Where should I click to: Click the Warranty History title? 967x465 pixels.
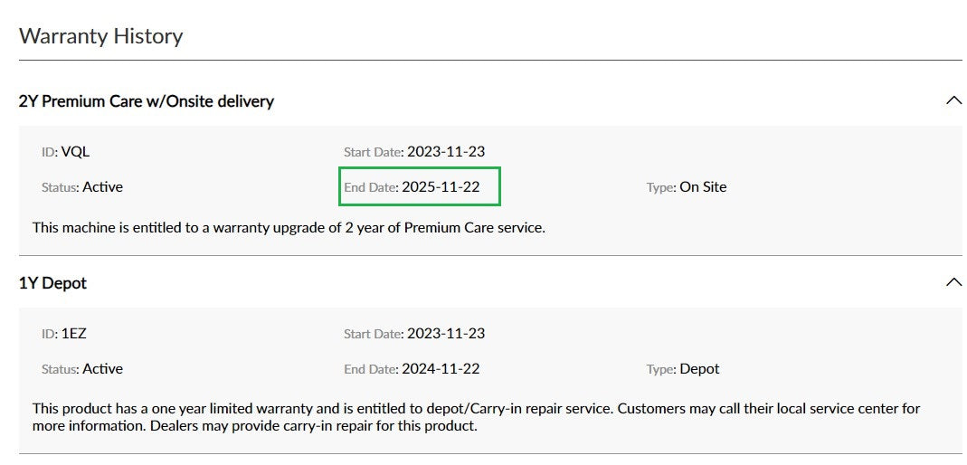(x=100, y=36)
